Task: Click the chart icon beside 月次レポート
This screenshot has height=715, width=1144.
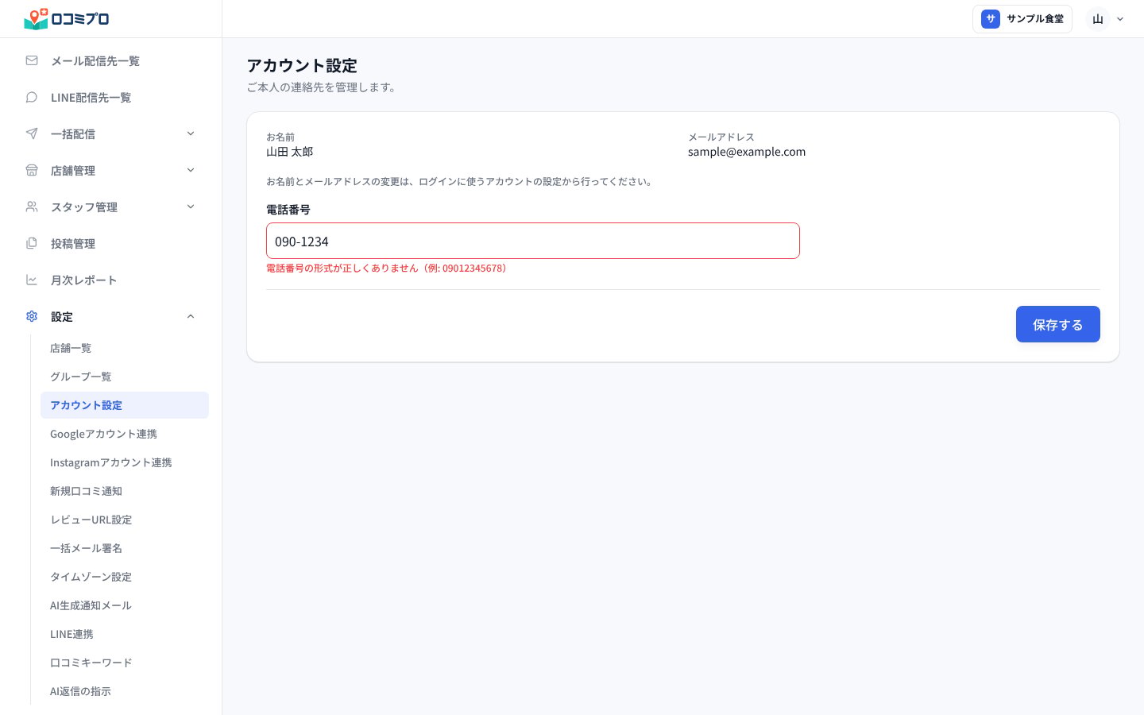Action: pyautogui.click(x=32, y=280)
